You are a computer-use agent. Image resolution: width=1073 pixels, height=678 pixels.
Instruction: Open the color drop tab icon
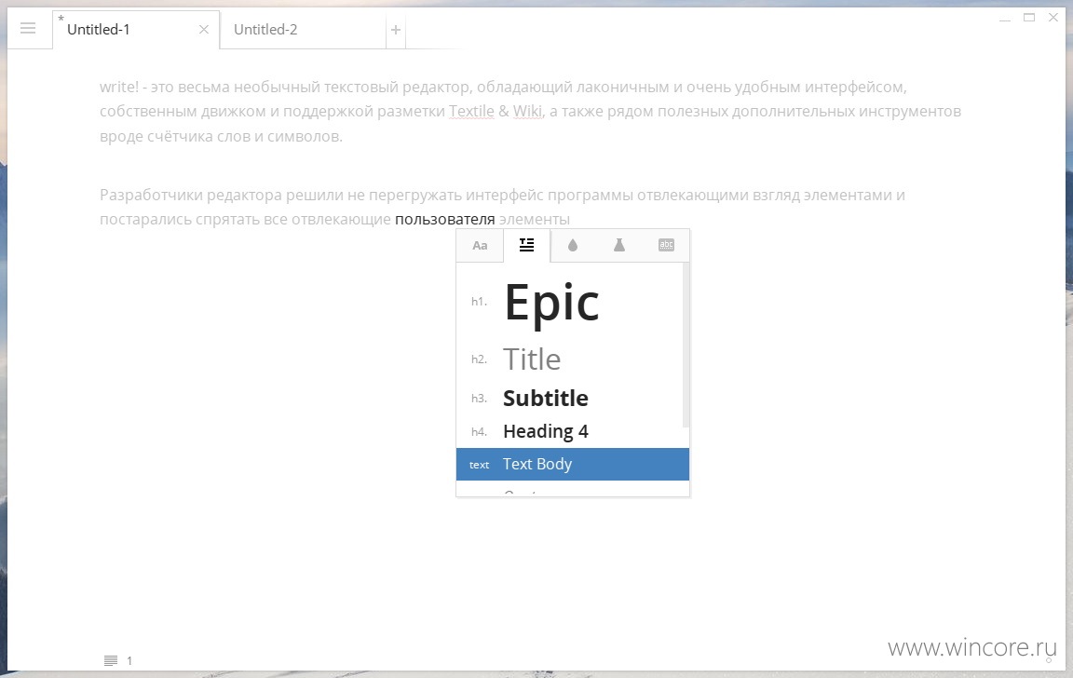coord(573,245)
